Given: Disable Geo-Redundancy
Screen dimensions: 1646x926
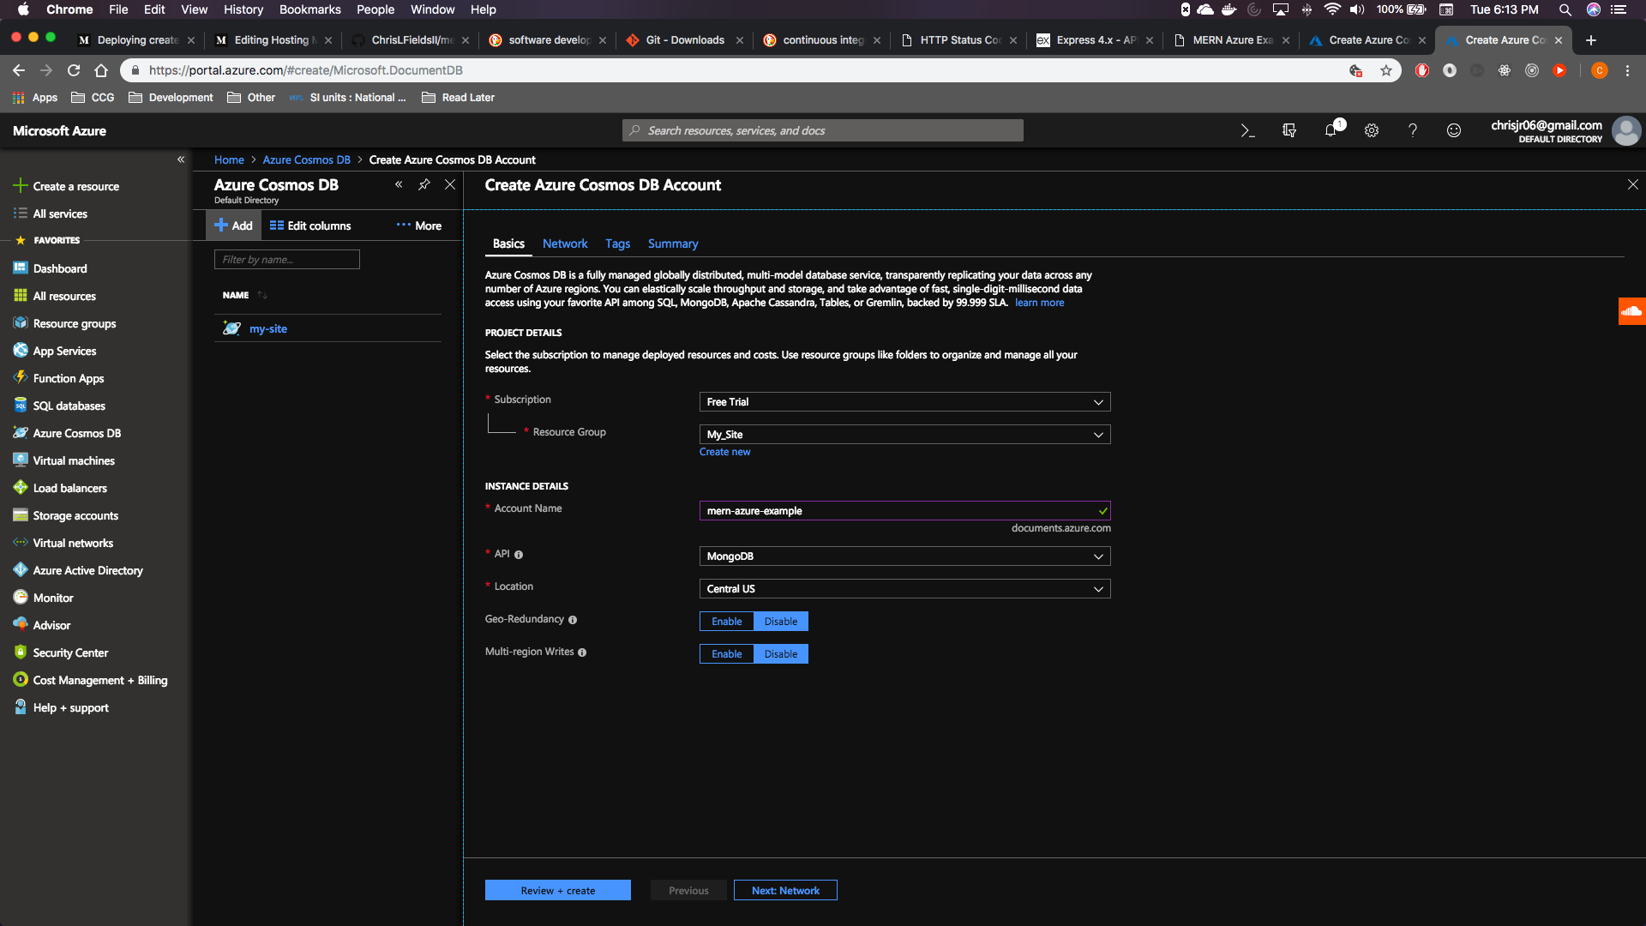Looking at the screenshot, I should click(780, 621).
